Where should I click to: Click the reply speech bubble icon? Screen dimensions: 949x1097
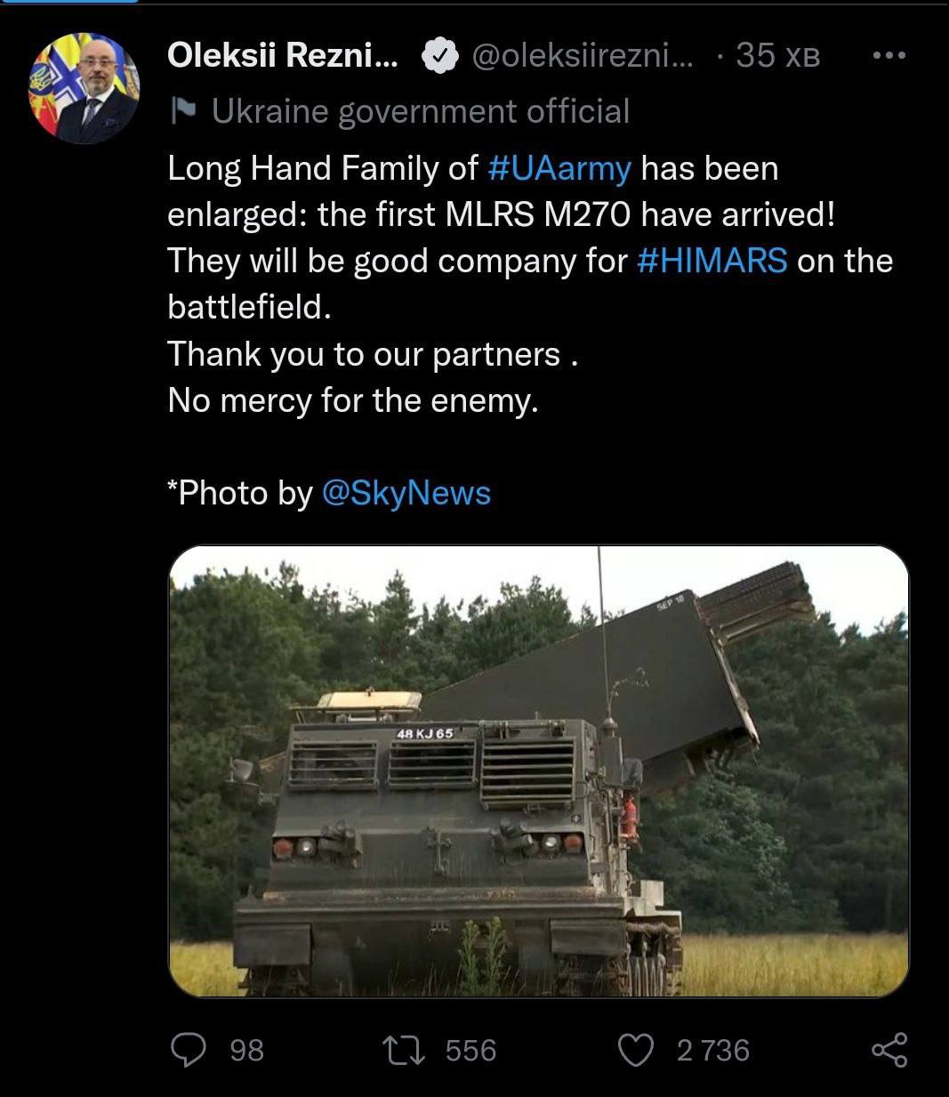coord(188,1050)
